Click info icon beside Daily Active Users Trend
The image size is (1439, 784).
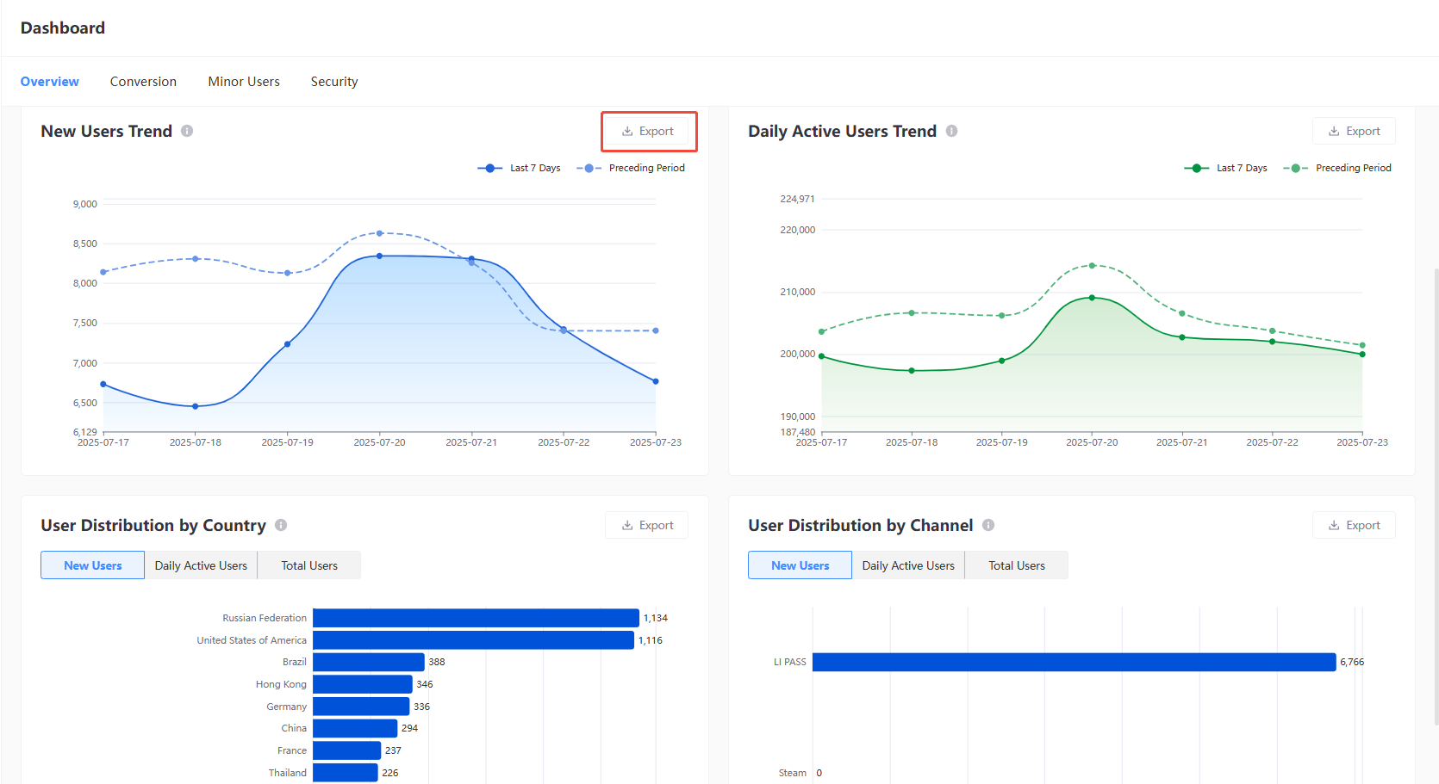pos(951,131)
